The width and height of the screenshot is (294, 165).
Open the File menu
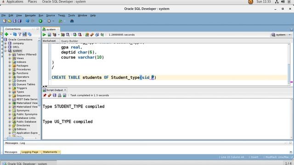click(3, 15)
